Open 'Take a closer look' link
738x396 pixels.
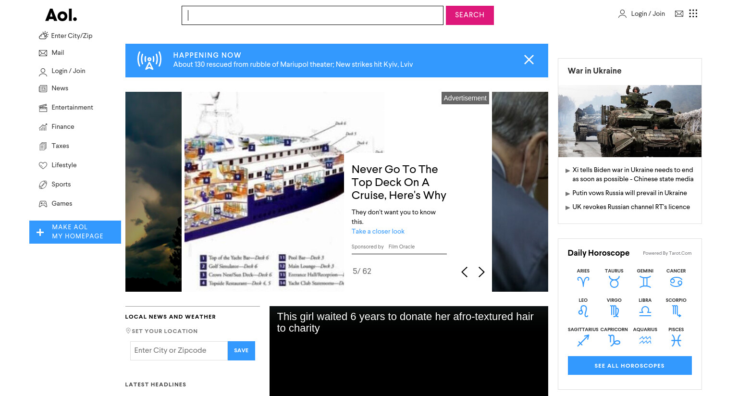[x=378, y=232]
